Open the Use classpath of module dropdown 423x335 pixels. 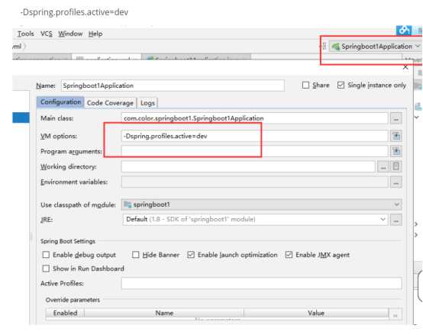[x=261, y=205]
